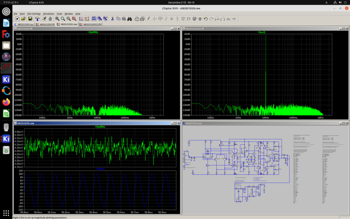Switch to the AB2021D20.asc tab
Image resolution: width=350 pixels, height=219 pixels.
click(24, 24)
